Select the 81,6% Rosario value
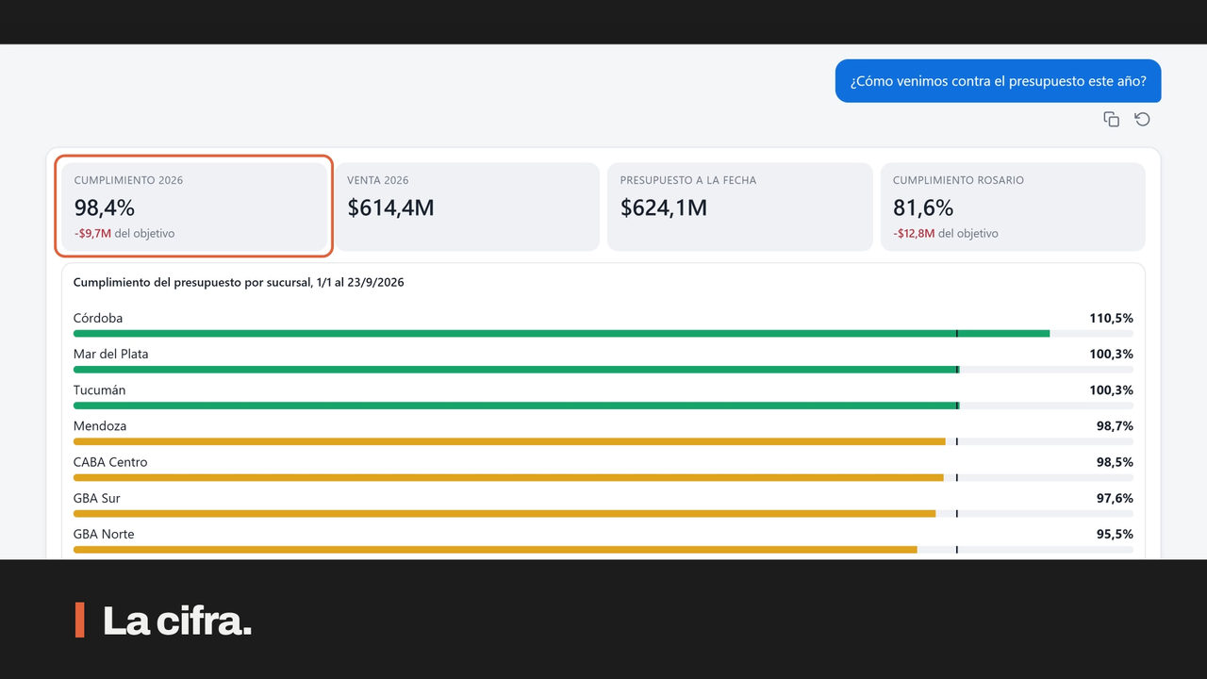Viewport: 1207px width, 679px height. tap(923, 207)
